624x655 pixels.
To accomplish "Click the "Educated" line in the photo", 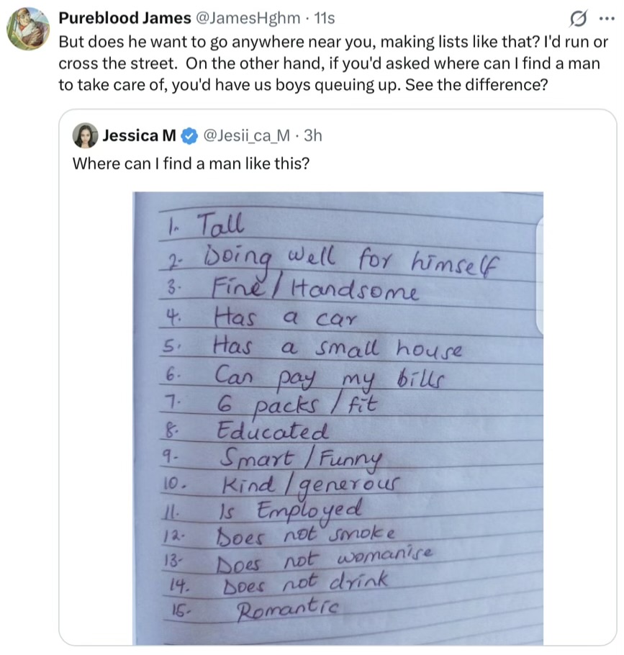I will tap(272, 431).
